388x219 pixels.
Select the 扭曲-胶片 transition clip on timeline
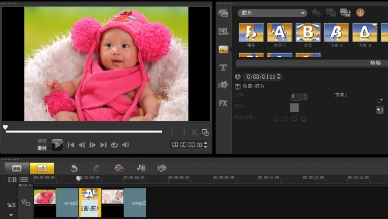pyautogui.click(x=90, y=202)
